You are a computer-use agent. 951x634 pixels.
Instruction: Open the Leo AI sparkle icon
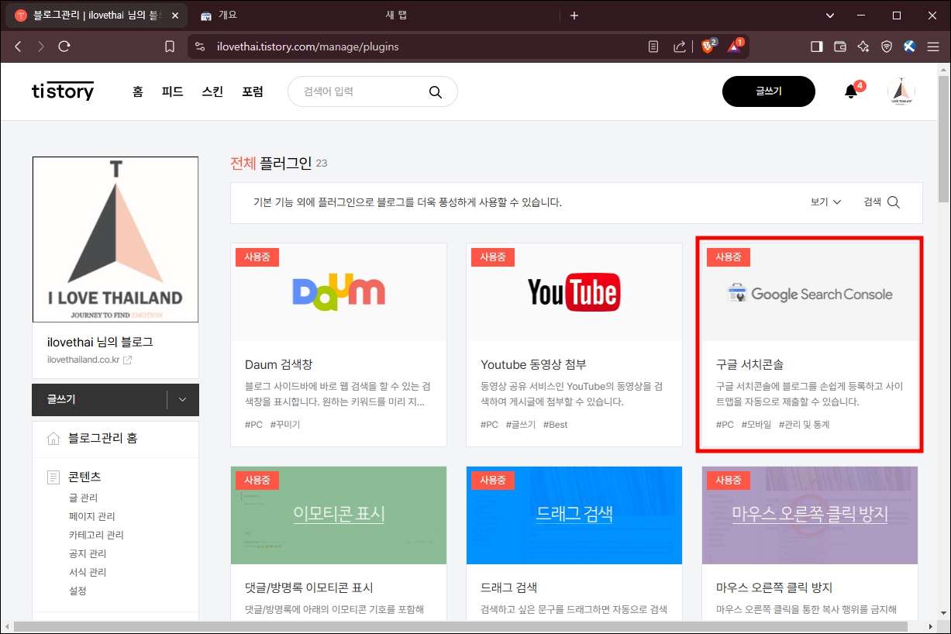click(863, 47)
